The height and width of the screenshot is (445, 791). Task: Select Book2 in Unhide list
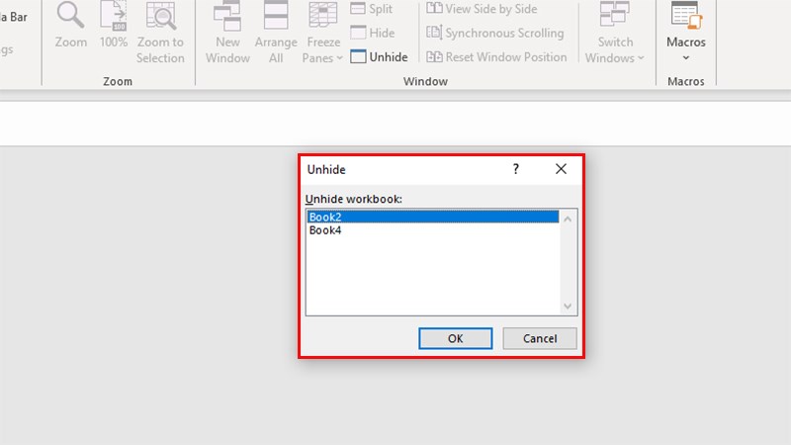[433, 217]
